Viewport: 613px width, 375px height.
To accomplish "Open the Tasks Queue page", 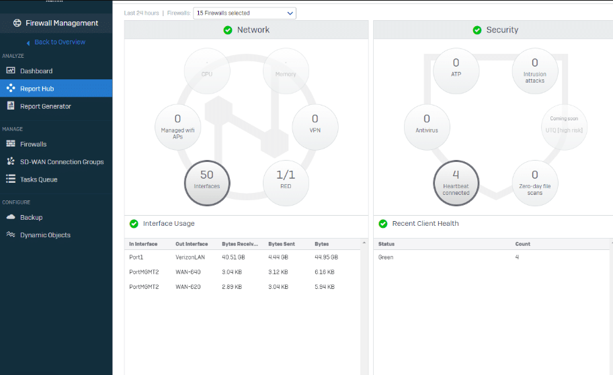I will [56, 179].
